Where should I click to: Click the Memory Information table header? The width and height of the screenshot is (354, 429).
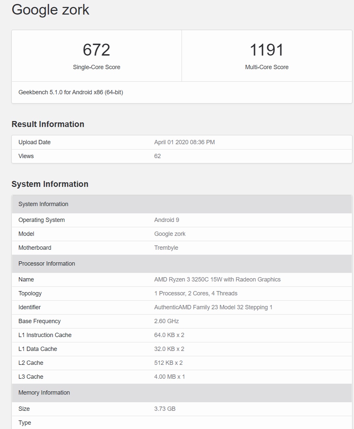pyautogui.click(x=44, y=393)
